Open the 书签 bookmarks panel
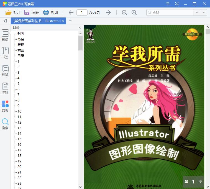Image resolution: width=210 pixels, height=189 pixels. (x=5, y=53)
